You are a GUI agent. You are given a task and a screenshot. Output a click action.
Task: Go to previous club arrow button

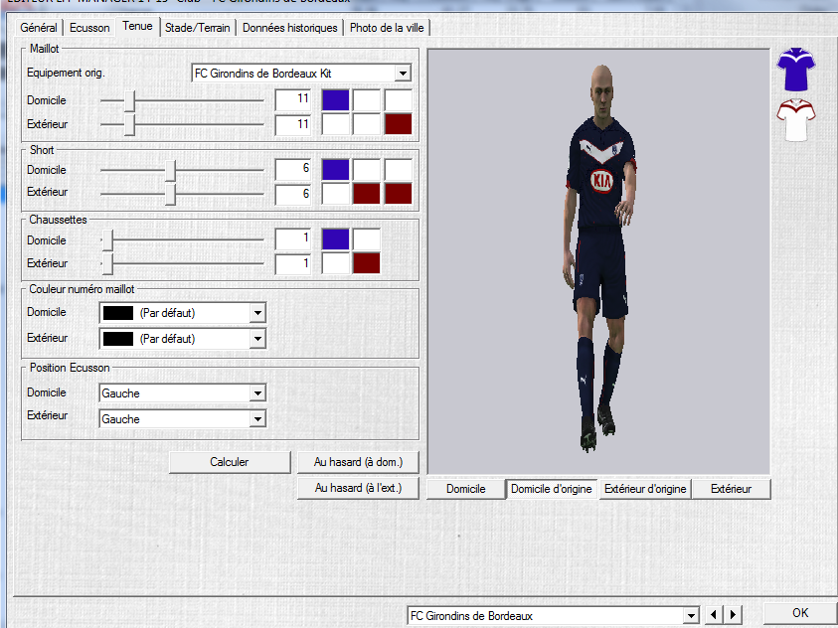click(x=714, y=615)
